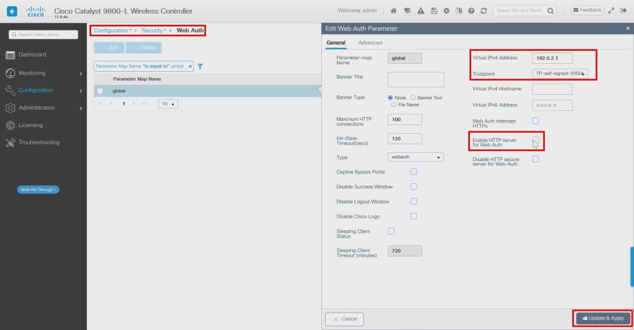Enable Web Auth intercept HTTPs checkbox
This screenshot has width=634, height=330.
(536, 121)
